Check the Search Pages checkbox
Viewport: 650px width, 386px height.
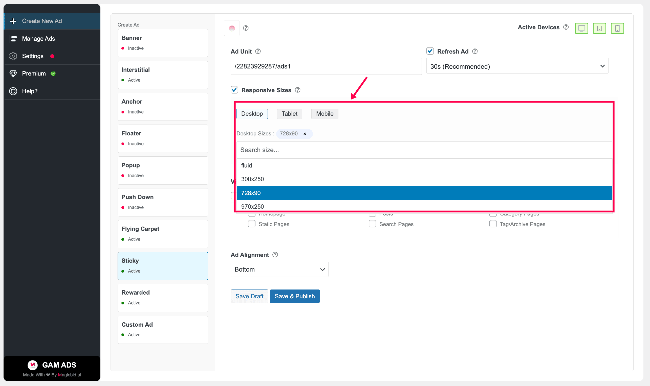tap(372, 224)
